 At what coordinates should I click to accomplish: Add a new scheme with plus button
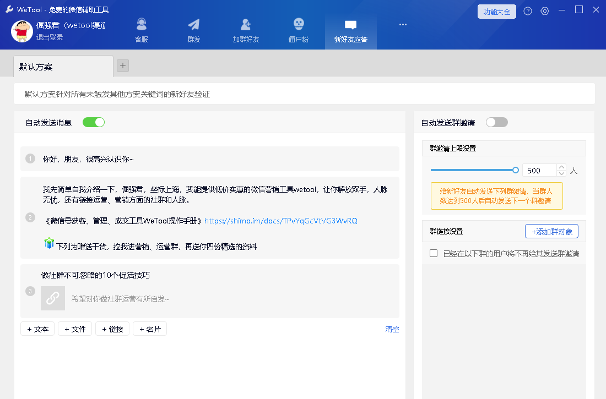coord(122,65)
